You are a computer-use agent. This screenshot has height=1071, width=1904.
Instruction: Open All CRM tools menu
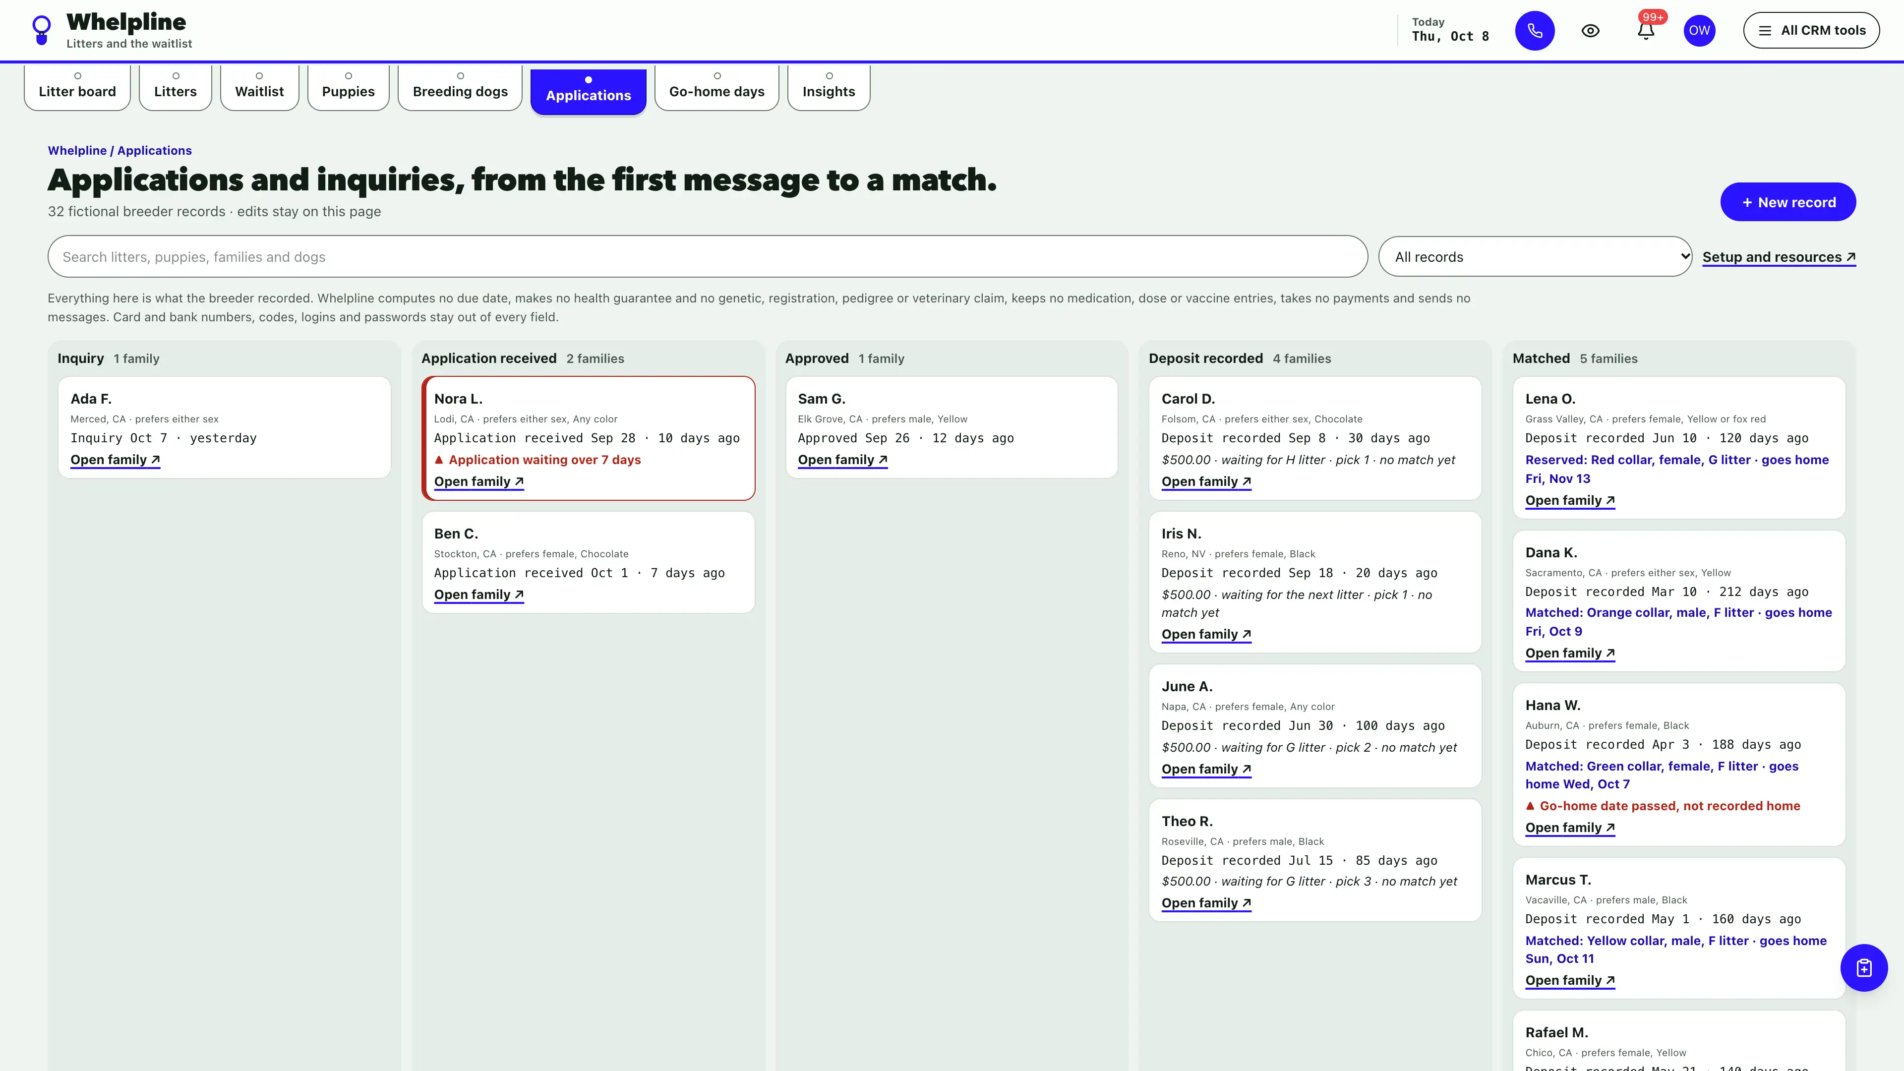(x=1811, y=30)
